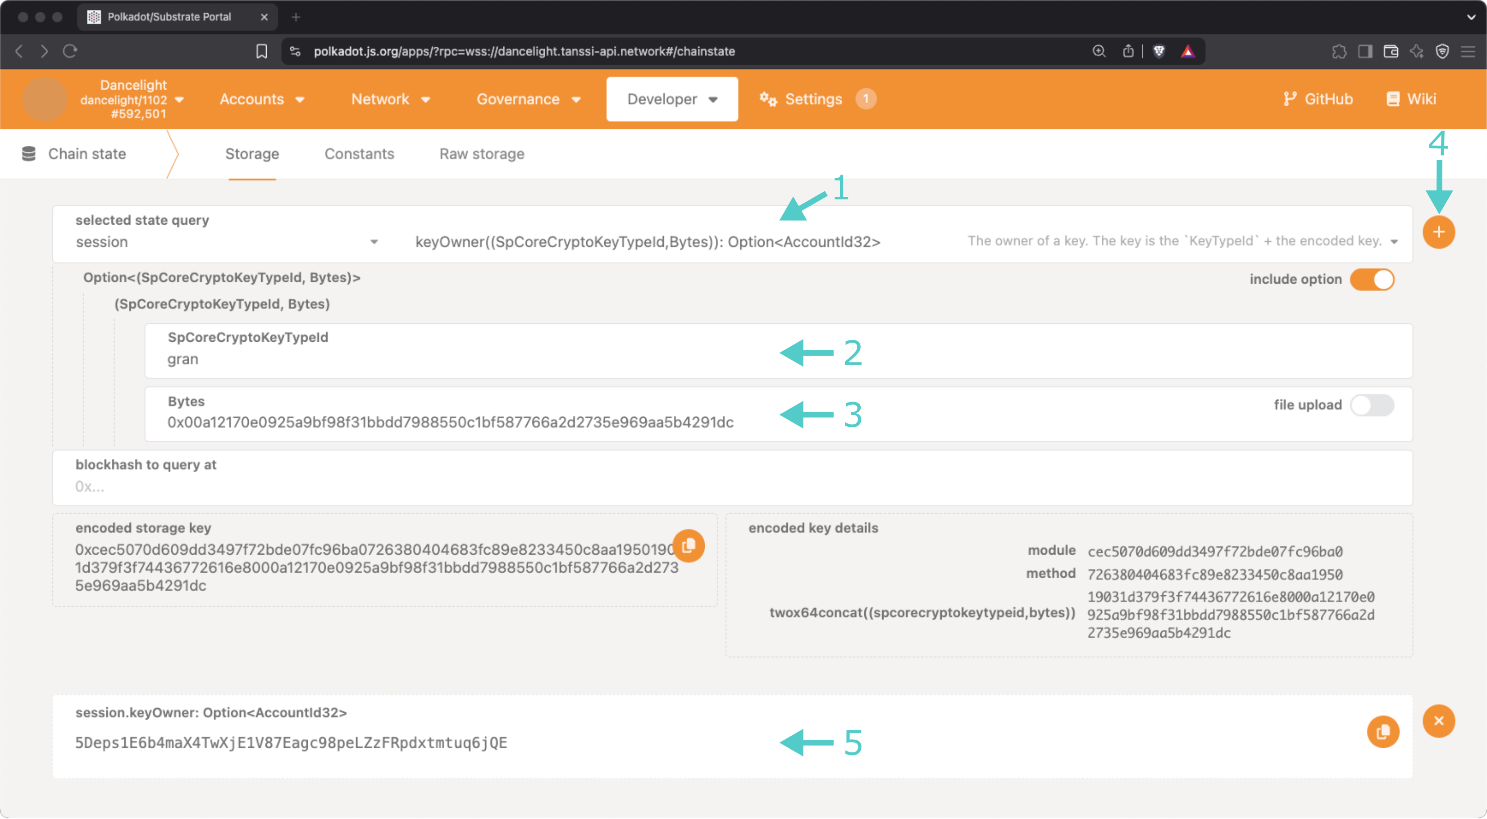Open Leo AI assistant
The height and width of the screenshot is (819, 1487).
[x=1417, y=51]
